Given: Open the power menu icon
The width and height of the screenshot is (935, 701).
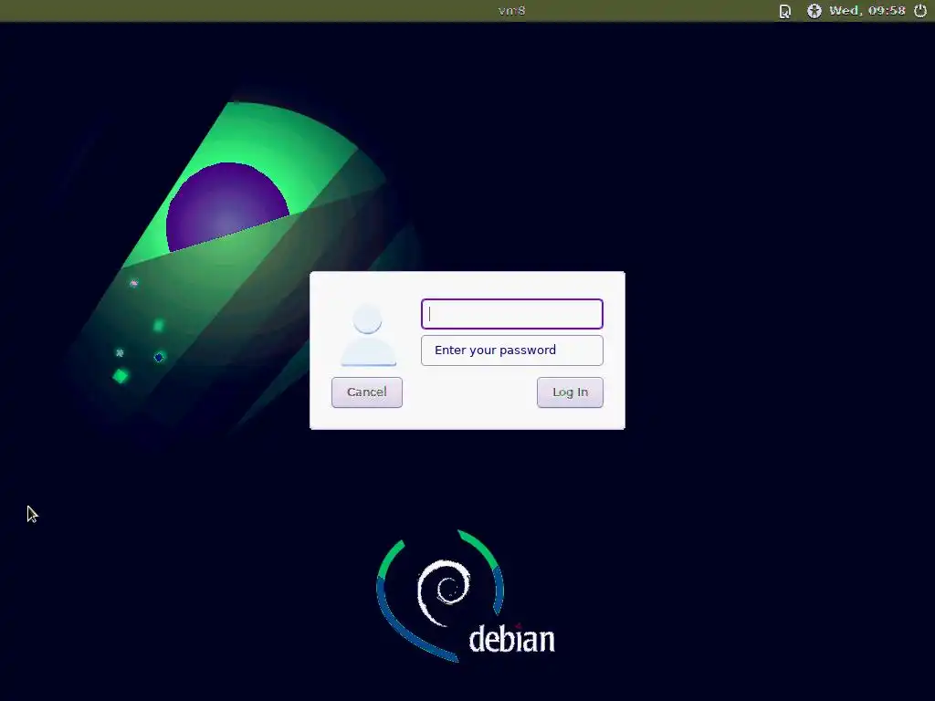Looking at the screenshot, I should click(x=920, y=11).
